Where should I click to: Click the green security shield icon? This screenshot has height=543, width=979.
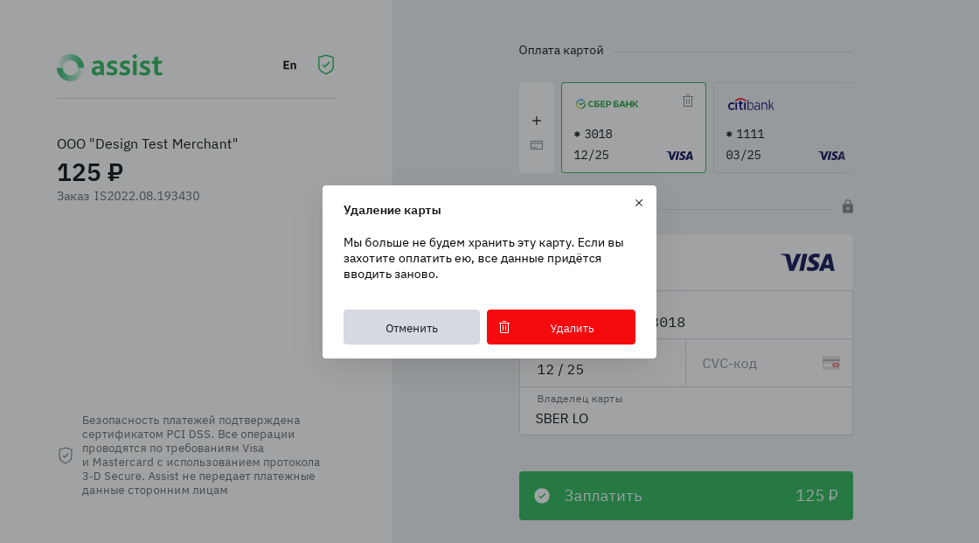coord(326,65)
